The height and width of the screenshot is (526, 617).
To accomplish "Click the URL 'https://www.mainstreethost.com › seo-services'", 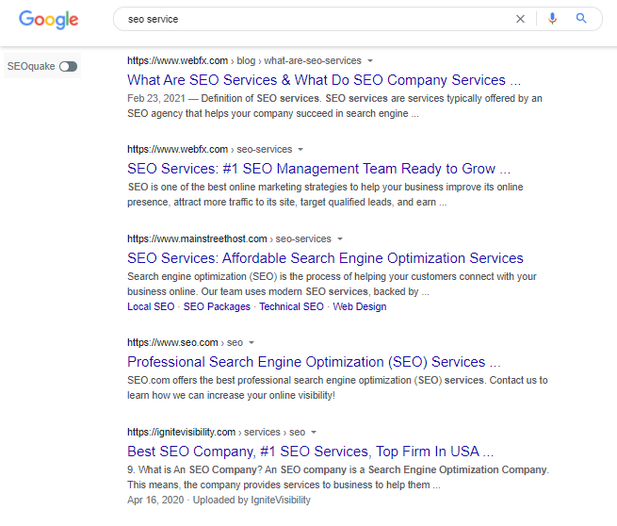I will coord(229,239).
